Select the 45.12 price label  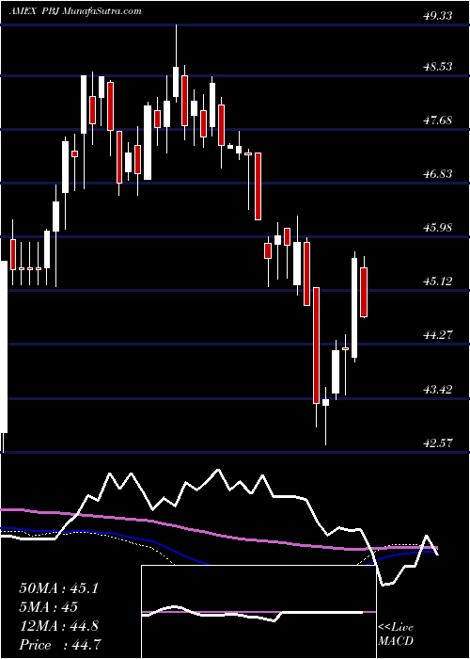(437, 281)
